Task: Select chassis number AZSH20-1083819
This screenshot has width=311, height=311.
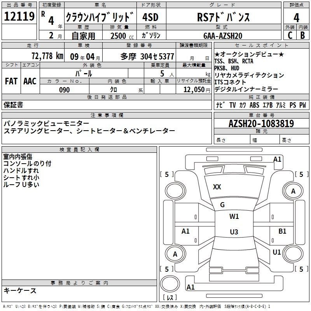Action: pos(261,124)
